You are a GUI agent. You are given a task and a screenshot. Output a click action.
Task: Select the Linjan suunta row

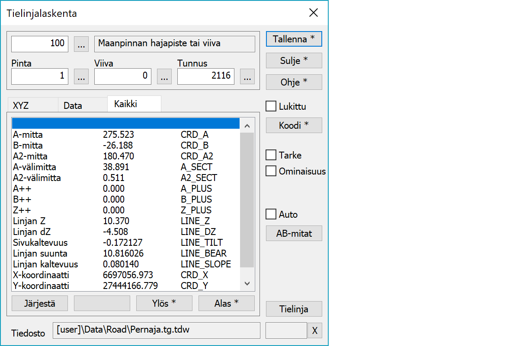pyautogui.click(x=125, y=254)
